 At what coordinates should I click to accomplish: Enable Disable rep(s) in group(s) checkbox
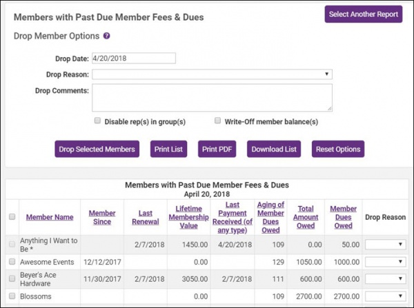(98, 121)
